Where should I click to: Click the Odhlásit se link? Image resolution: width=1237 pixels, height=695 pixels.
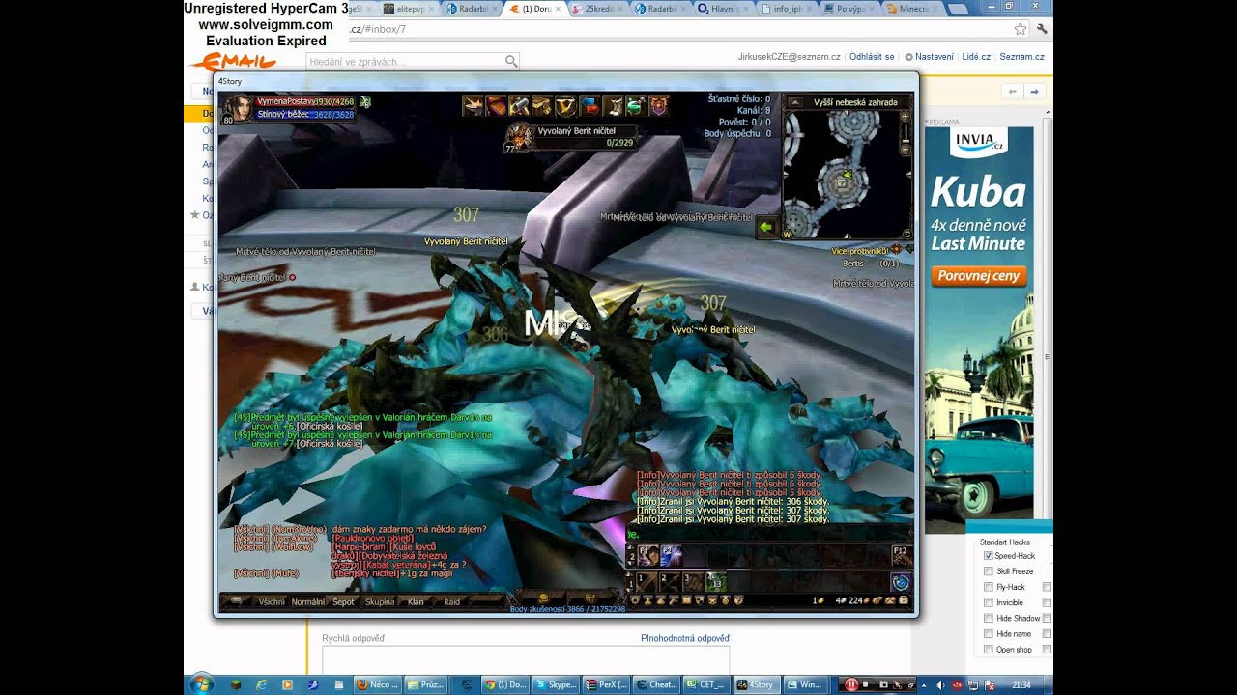872,57
